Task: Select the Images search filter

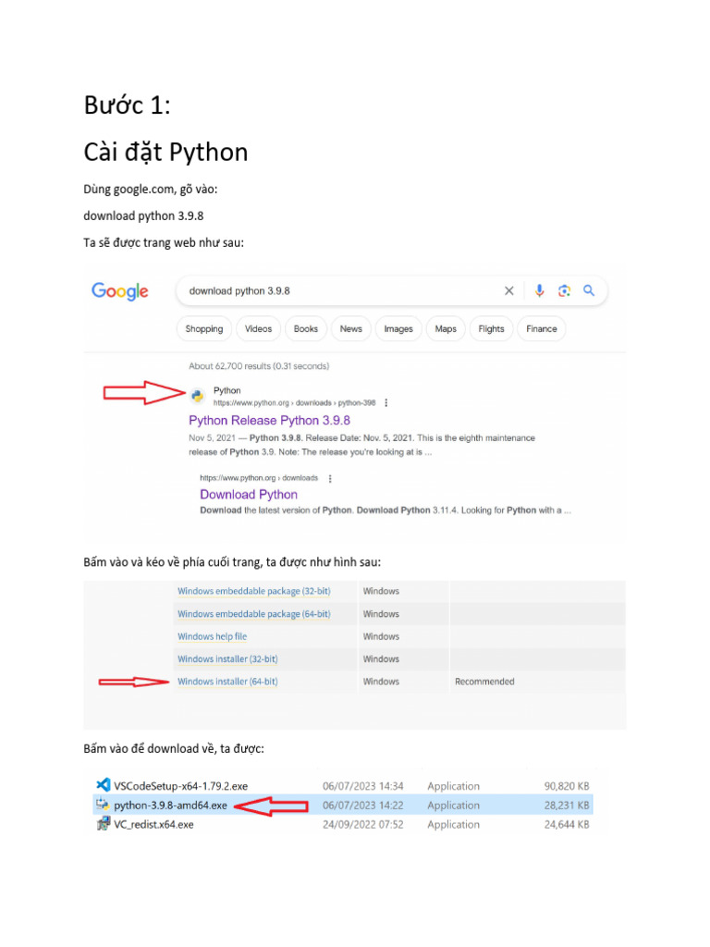Action: click(398, 328)
